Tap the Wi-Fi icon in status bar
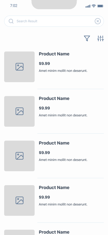The width and height of the screenshot is (108, 235). tap(94, 6)
